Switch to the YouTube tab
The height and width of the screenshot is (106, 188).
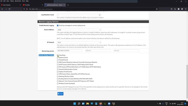coord(33,5)
